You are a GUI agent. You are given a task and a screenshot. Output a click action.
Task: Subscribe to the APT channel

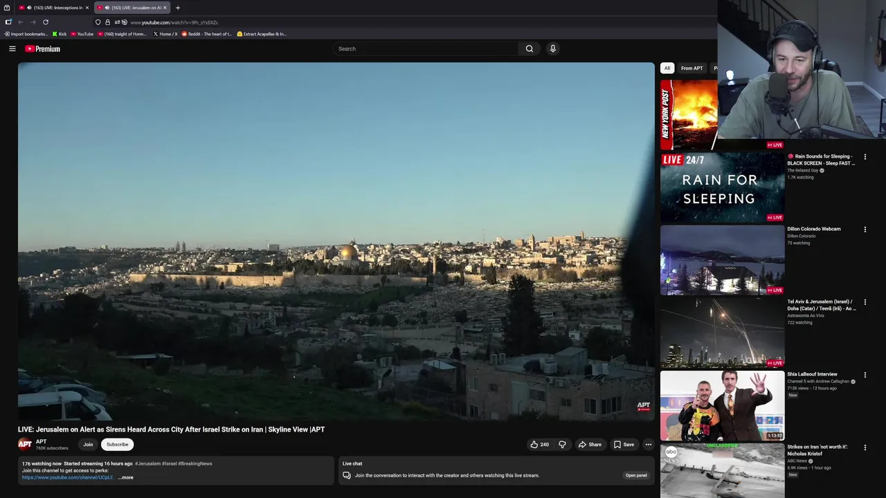click(117, 445)
